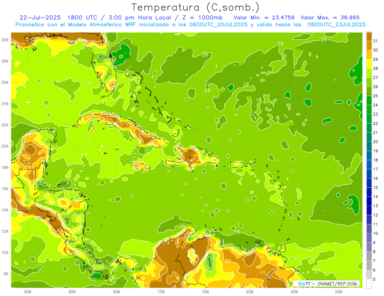Click the "24N" latitude axis label
Image resolution: width=384 pixels, height=296 pixels.
[5, 103]
